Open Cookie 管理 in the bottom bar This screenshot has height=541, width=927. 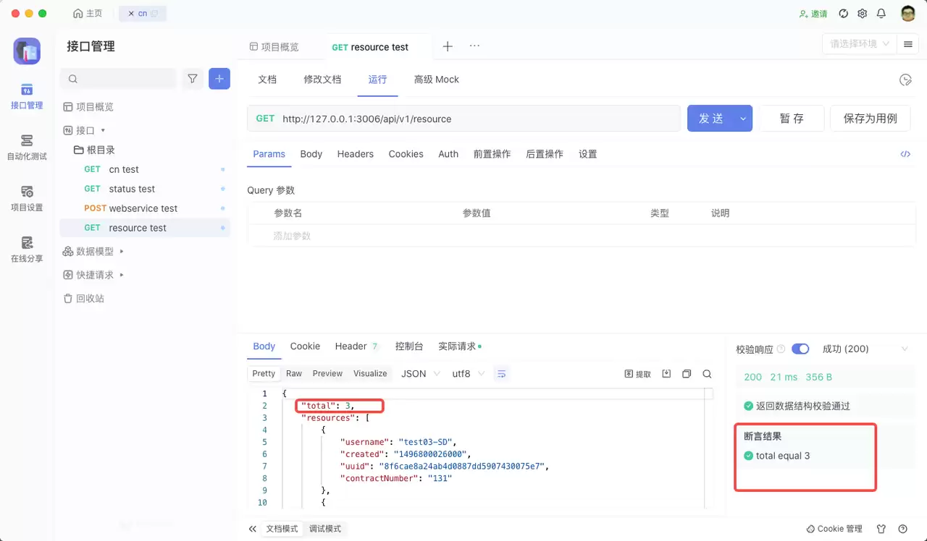pos(834,529)
